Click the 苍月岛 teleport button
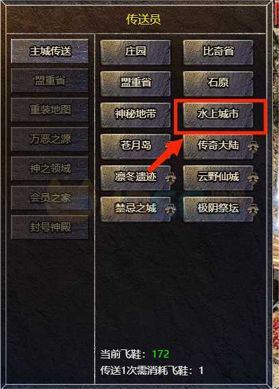The height and width of the screenshot is (389, 279). point(136,146)
